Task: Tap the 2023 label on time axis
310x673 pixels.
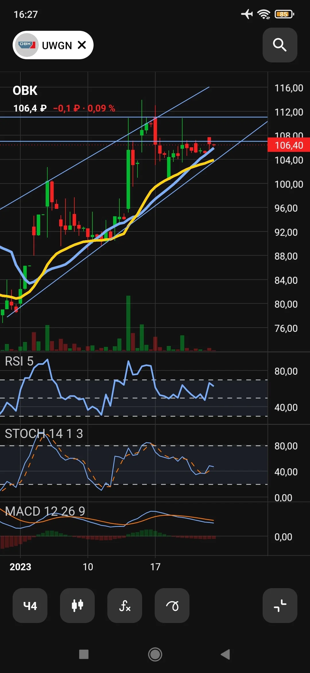Action: pos(20,567)
